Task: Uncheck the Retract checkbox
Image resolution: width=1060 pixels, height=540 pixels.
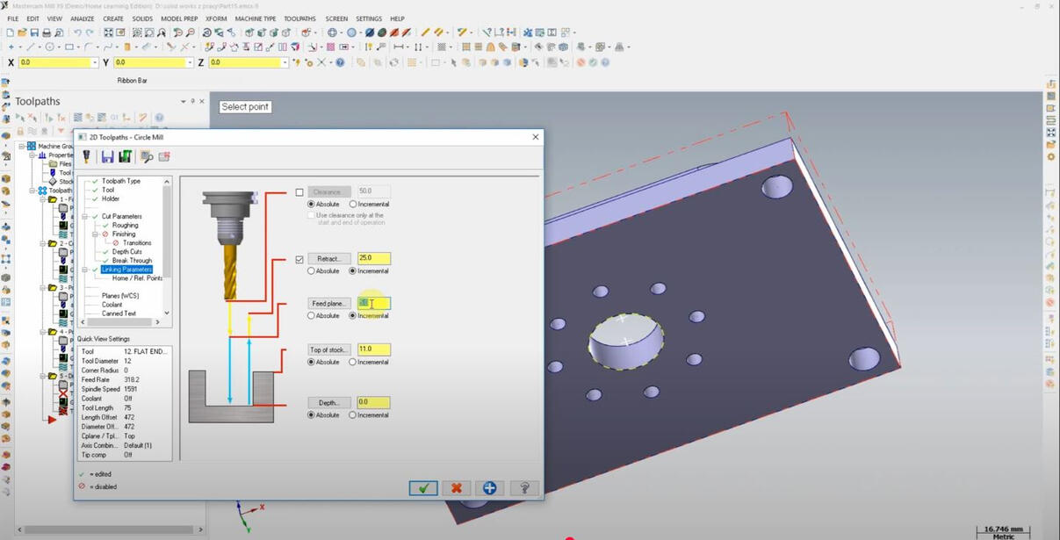Action: 299,259
